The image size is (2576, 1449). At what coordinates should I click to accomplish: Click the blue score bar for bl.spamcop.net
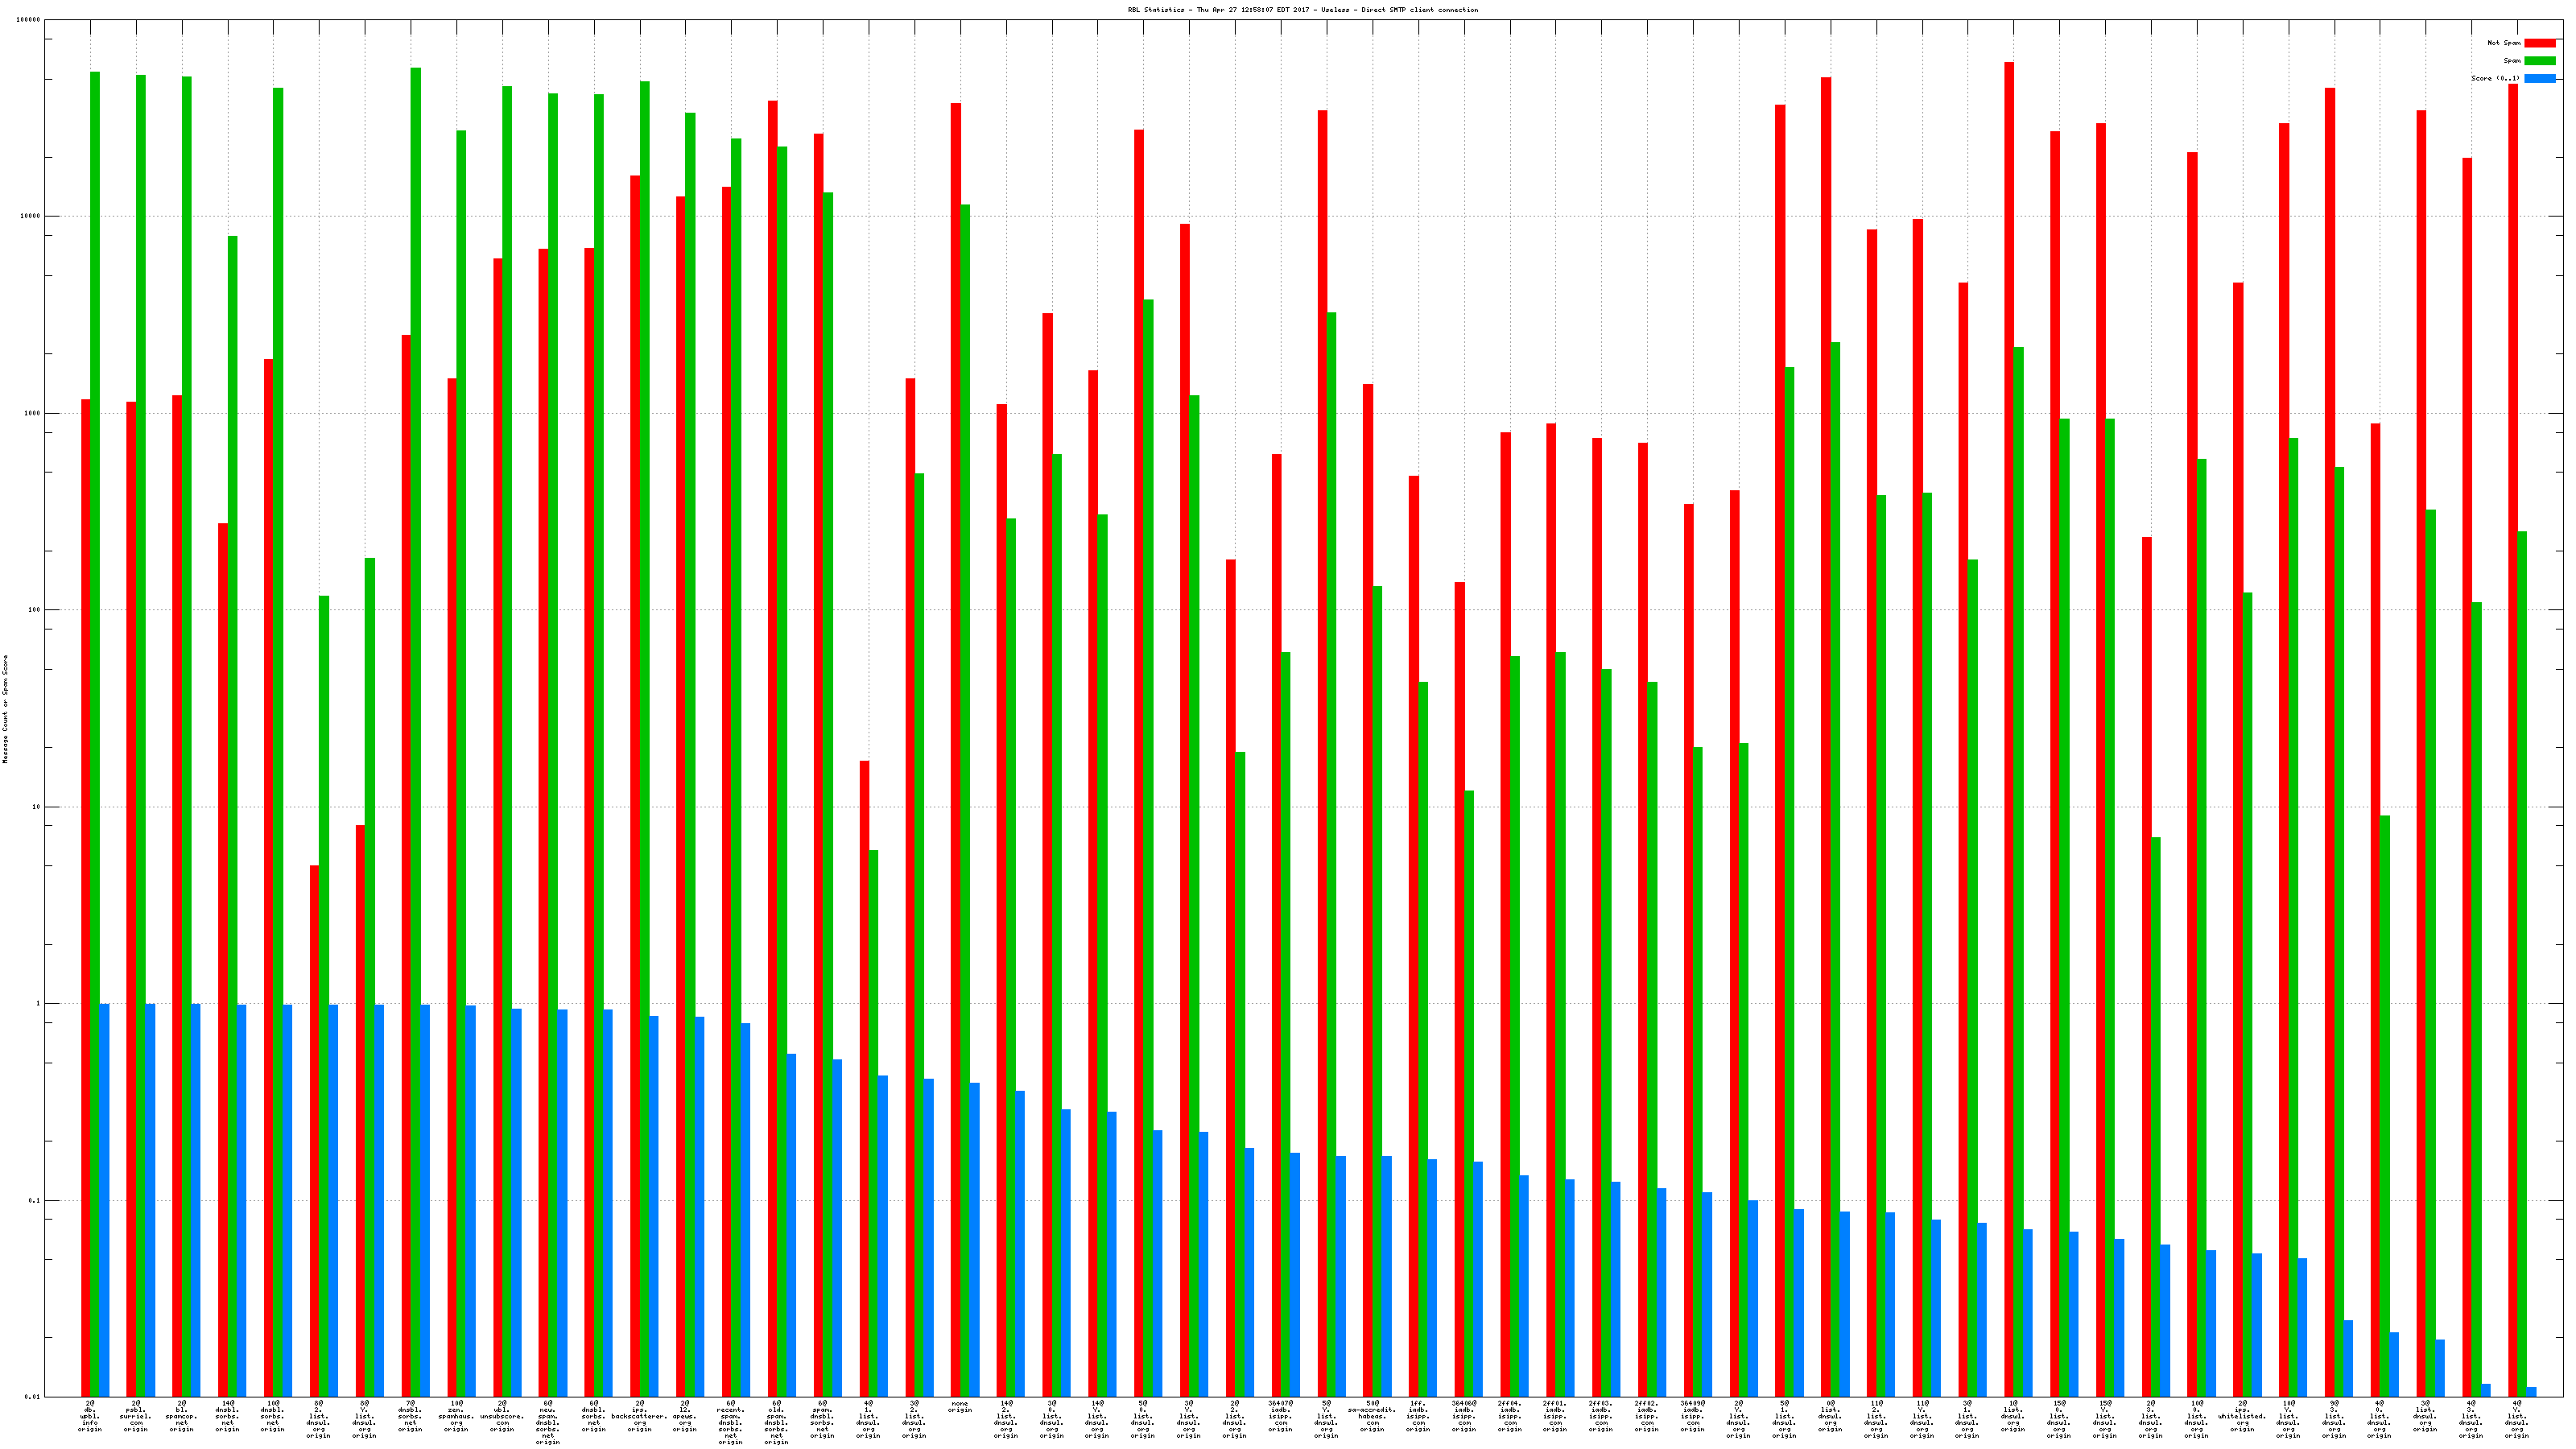click(x=196, y=1200)
